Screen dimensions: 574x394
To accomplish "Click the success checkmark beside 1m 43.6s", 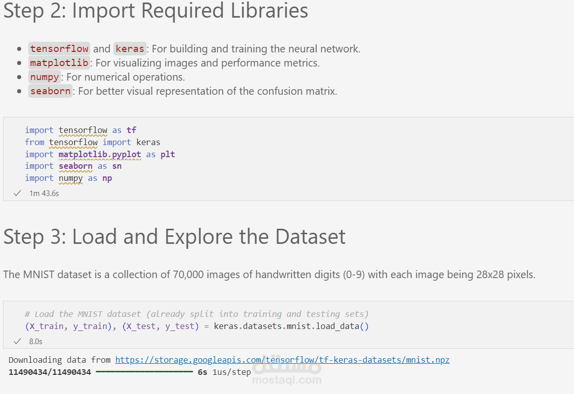I will click(x=18, y=193).
